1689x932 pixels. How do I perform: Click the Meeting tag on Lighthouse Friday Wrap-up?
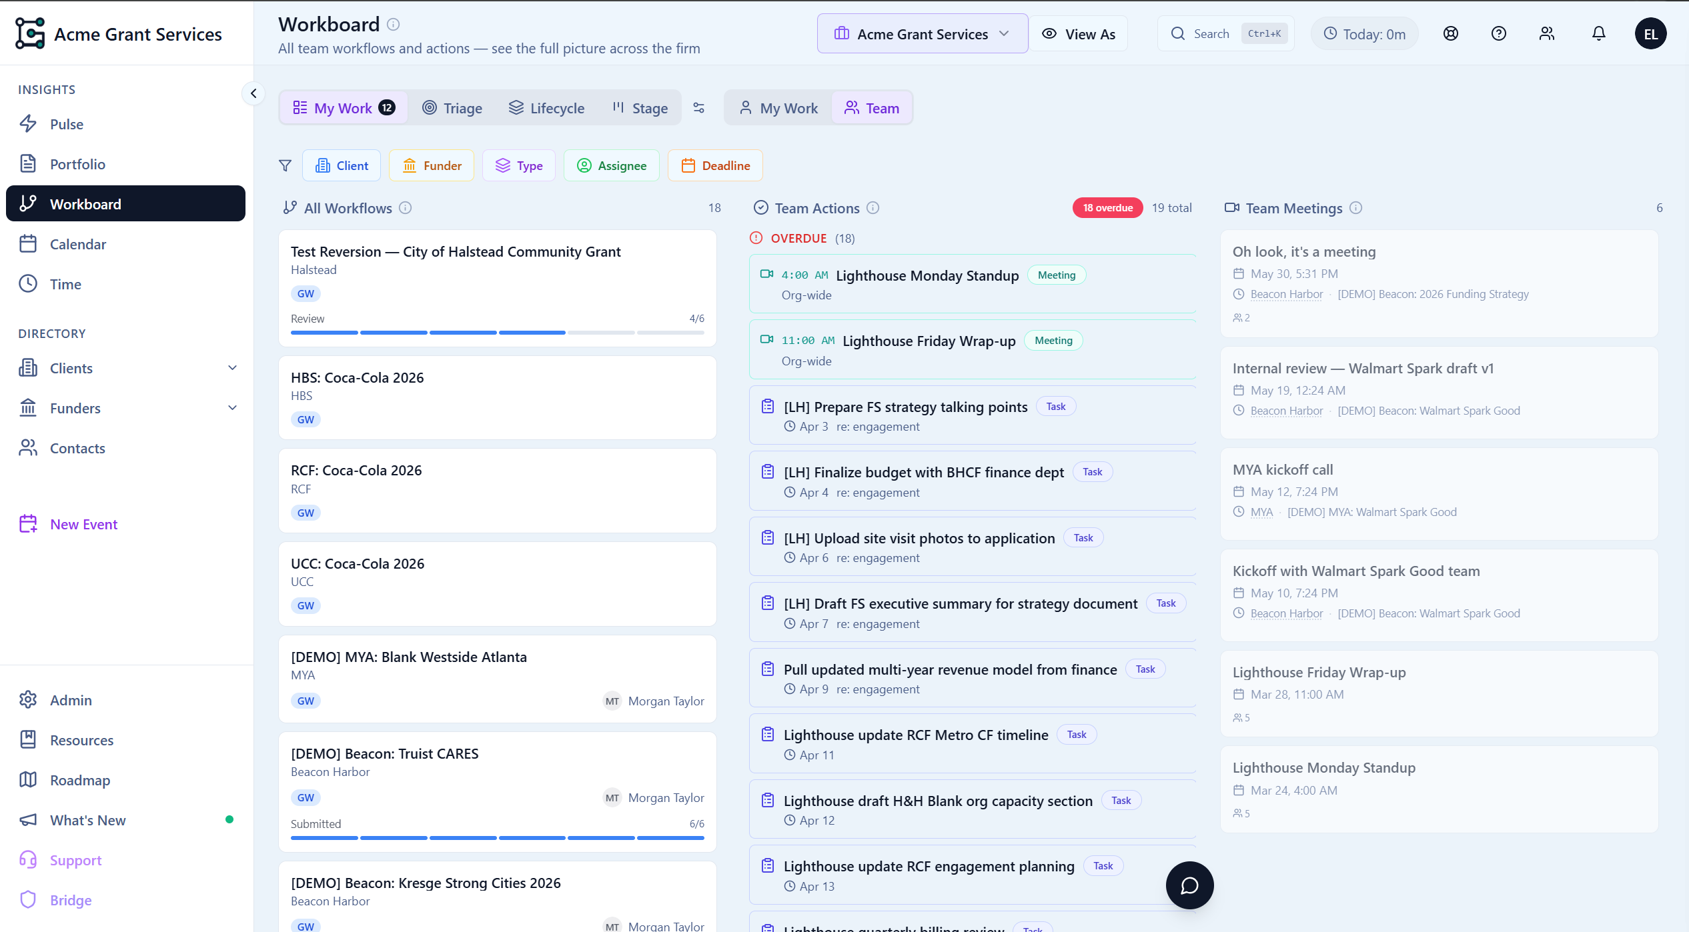pyautogui.click(x=1053, y=341)
